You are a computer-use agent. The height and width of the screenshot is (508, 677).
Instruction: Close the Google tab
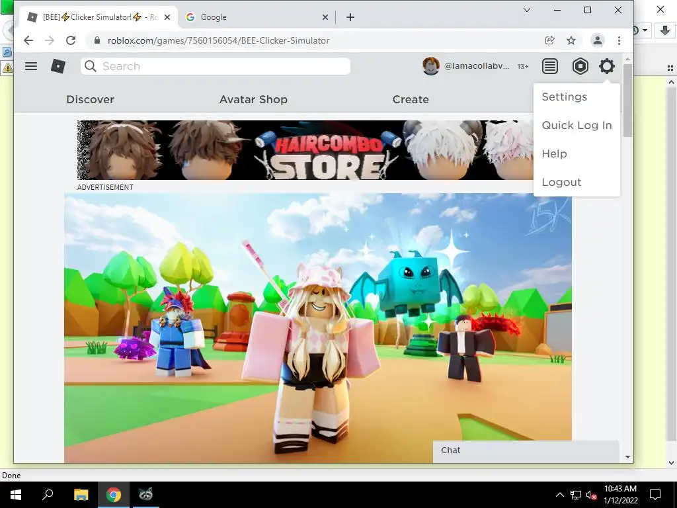[x=325, y=17]
